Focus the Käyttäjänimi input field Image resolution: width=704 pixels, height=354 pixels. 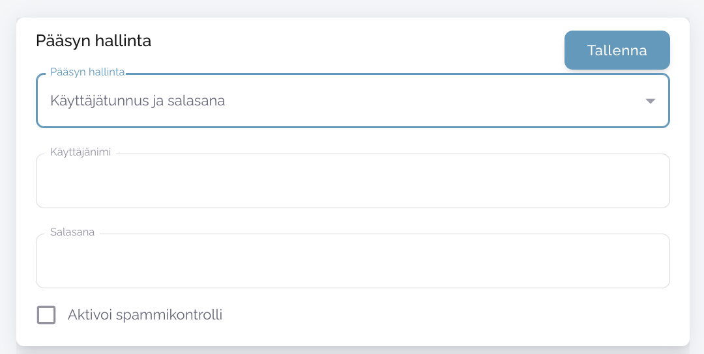click(x=352, y=182)
